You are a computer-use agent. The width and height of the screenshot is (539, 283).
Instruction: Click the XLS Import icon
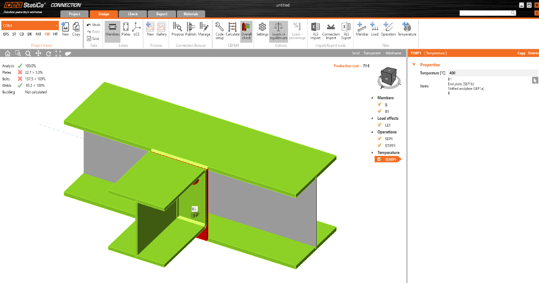tap(315, 27)
